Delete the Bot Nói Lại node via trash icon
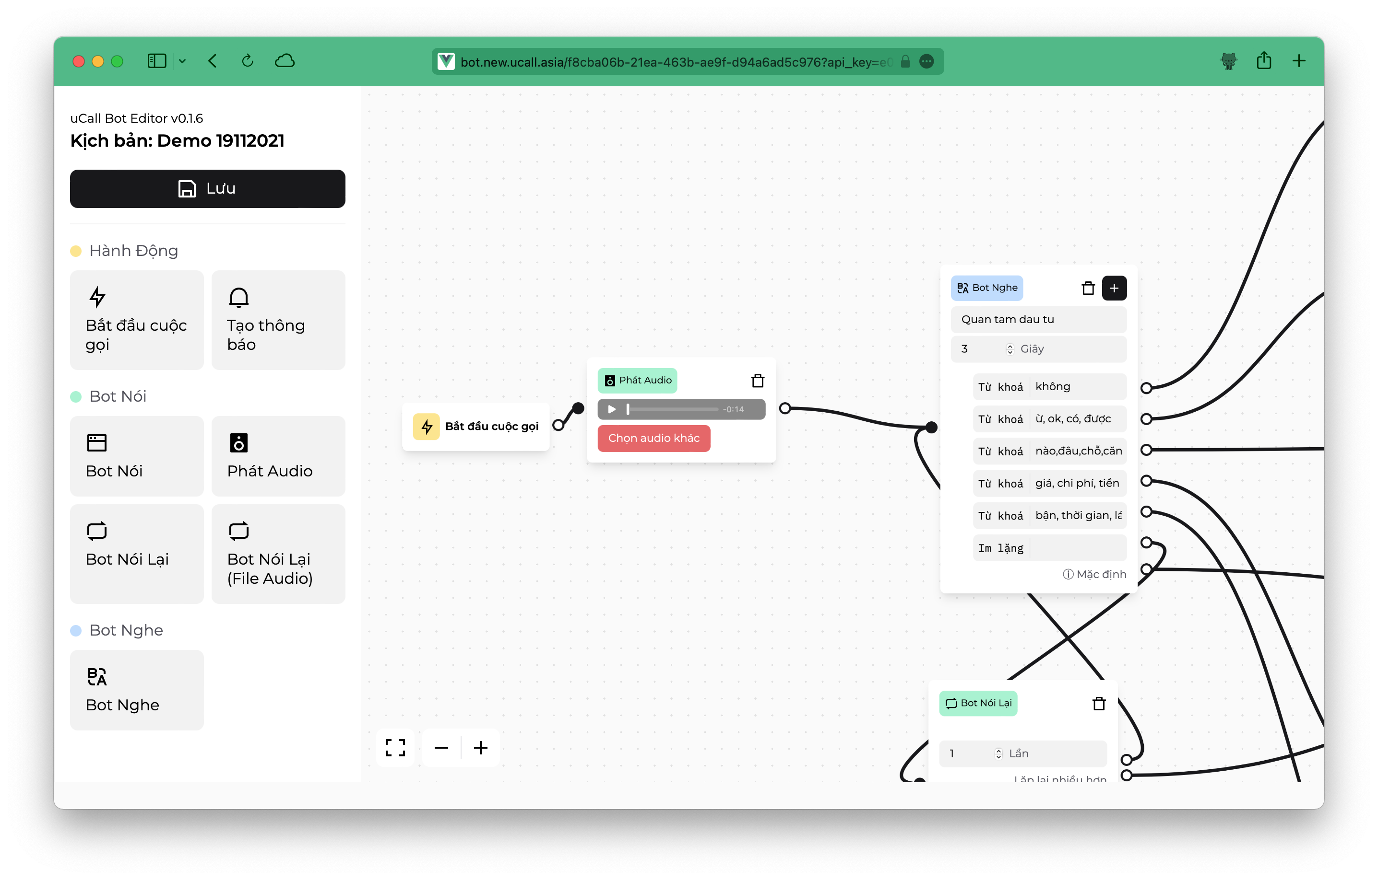Screen dimensions: 1378x880 [1099, 703]
